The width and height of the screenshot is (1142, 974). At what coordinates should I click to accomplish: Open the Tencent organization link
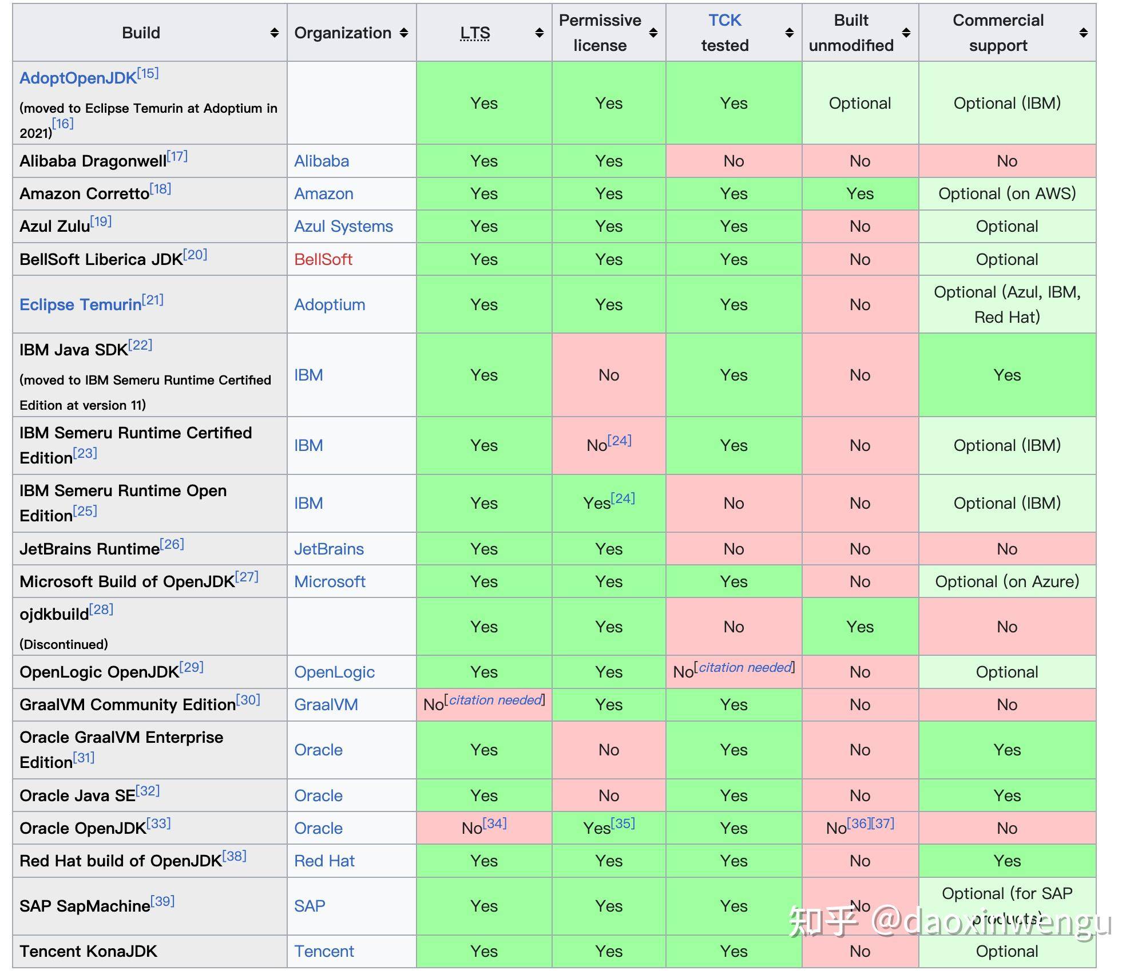pos(324,951)
